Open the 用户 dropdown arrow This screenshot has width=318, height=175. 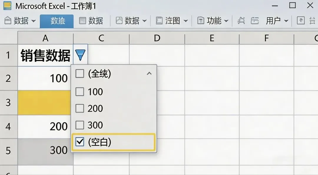point(286,21)
